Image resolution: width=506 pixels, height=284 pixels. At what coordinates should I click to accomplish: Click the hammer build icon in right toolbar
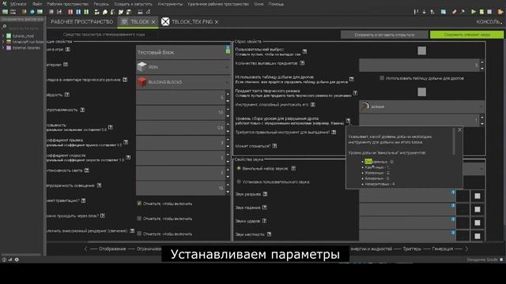[x=462, y=12]
